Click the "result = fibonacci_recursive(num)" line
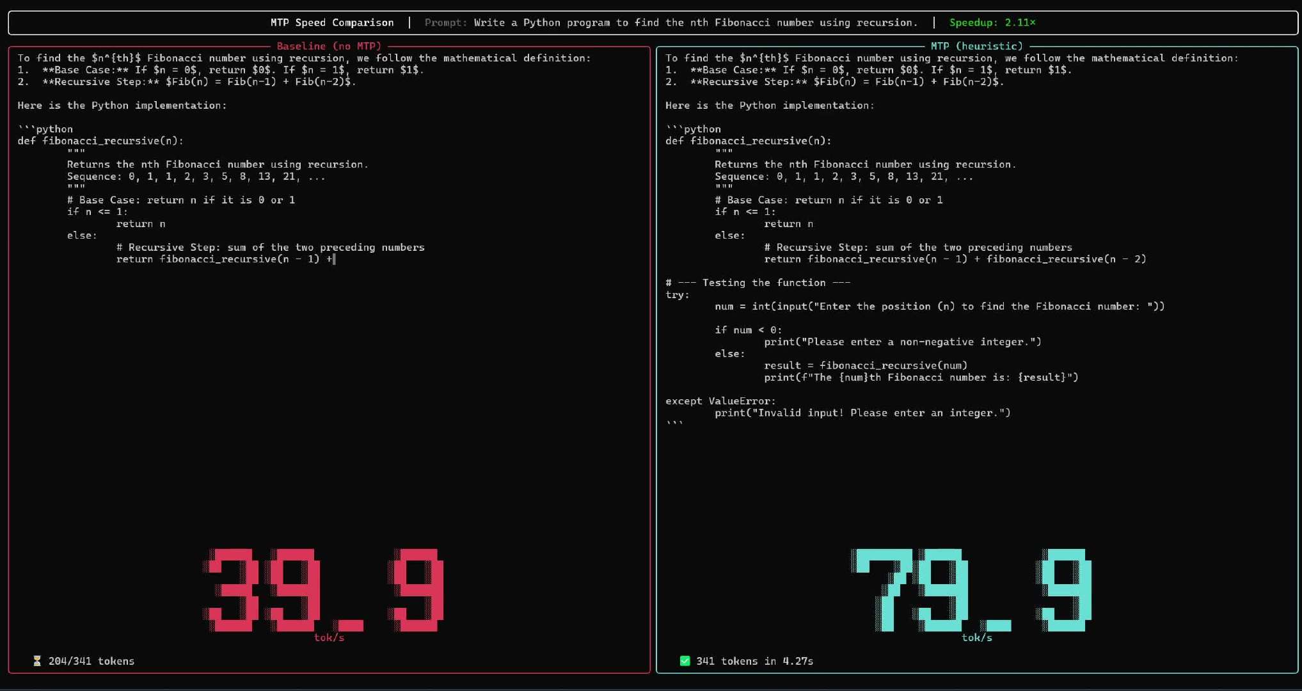Image resolution: width=1302 pixels, height=691 pixels. pyautogui.click(x=866, y=366)
